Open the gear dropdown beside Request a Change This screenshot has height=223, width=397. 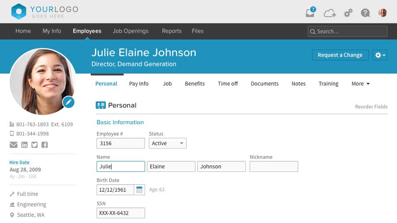pos(380,55)
